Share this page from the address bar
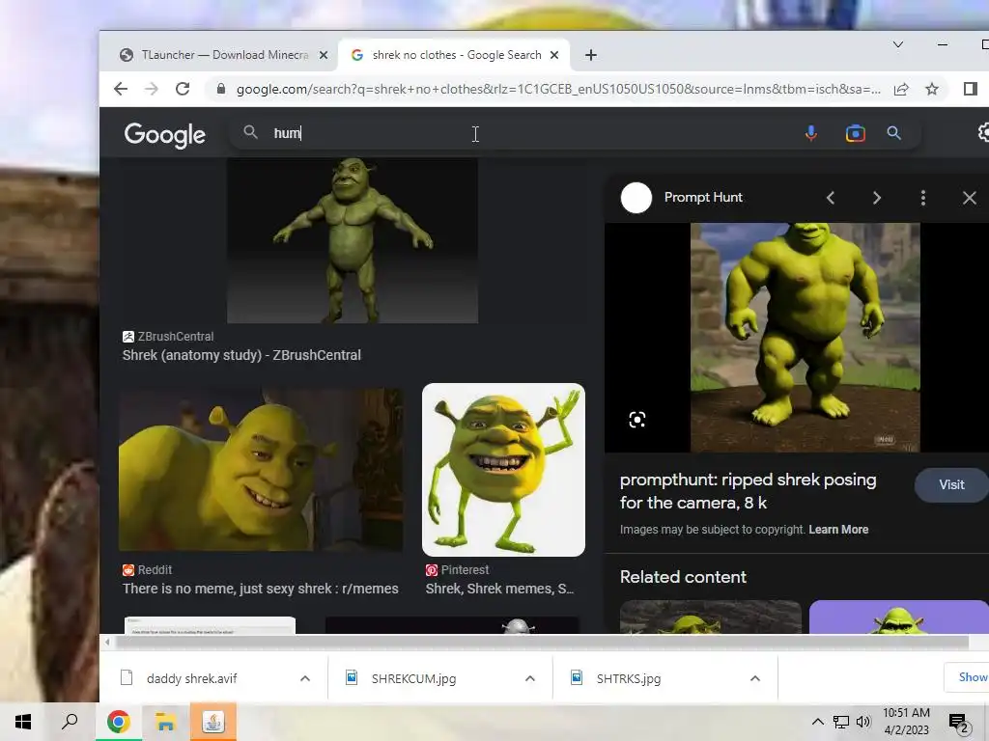Viewport: 989px width, 741px height. pos(901,89)
